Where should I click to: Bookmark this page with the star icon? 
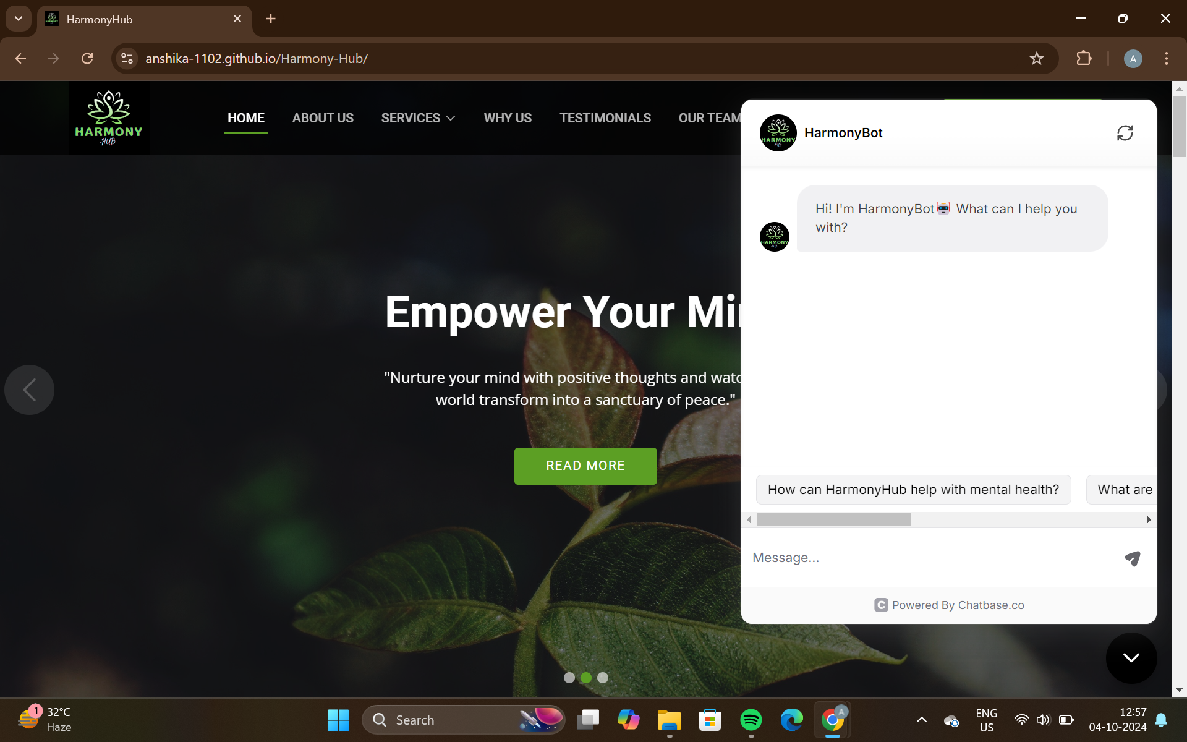click(1037, 59)
